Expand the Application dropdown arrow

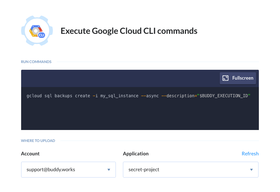(251, 170)
